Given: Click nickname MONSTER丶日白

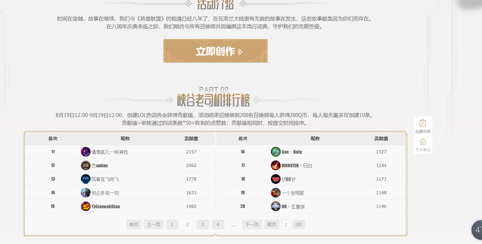Looking at the screenshot, I should point(297,166).
